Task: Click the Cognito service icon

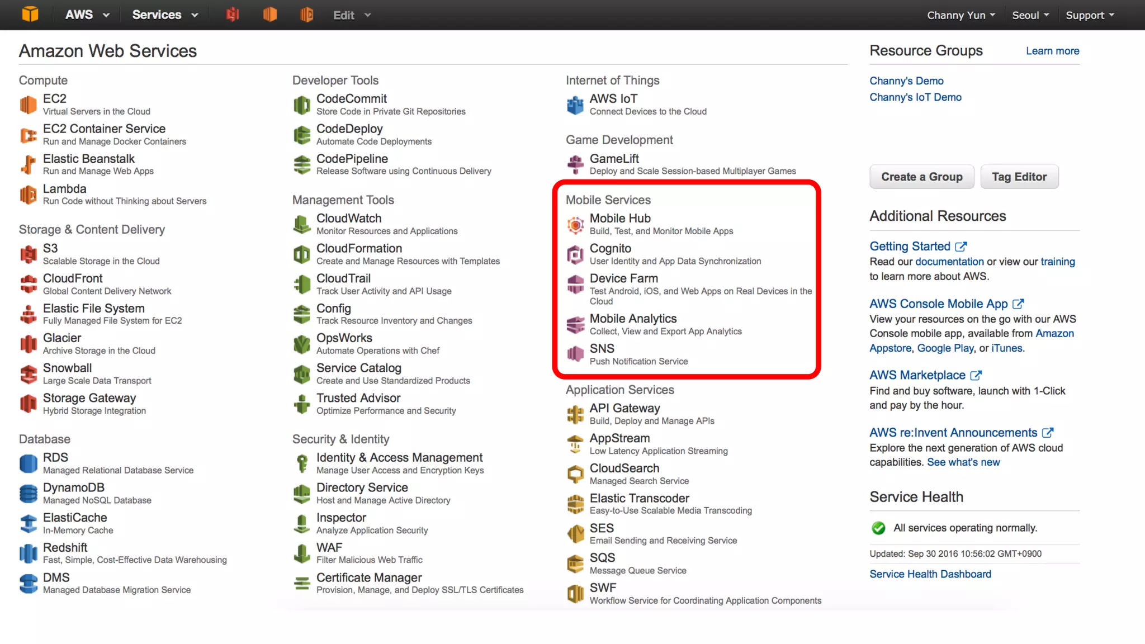Action: (575, 254)
